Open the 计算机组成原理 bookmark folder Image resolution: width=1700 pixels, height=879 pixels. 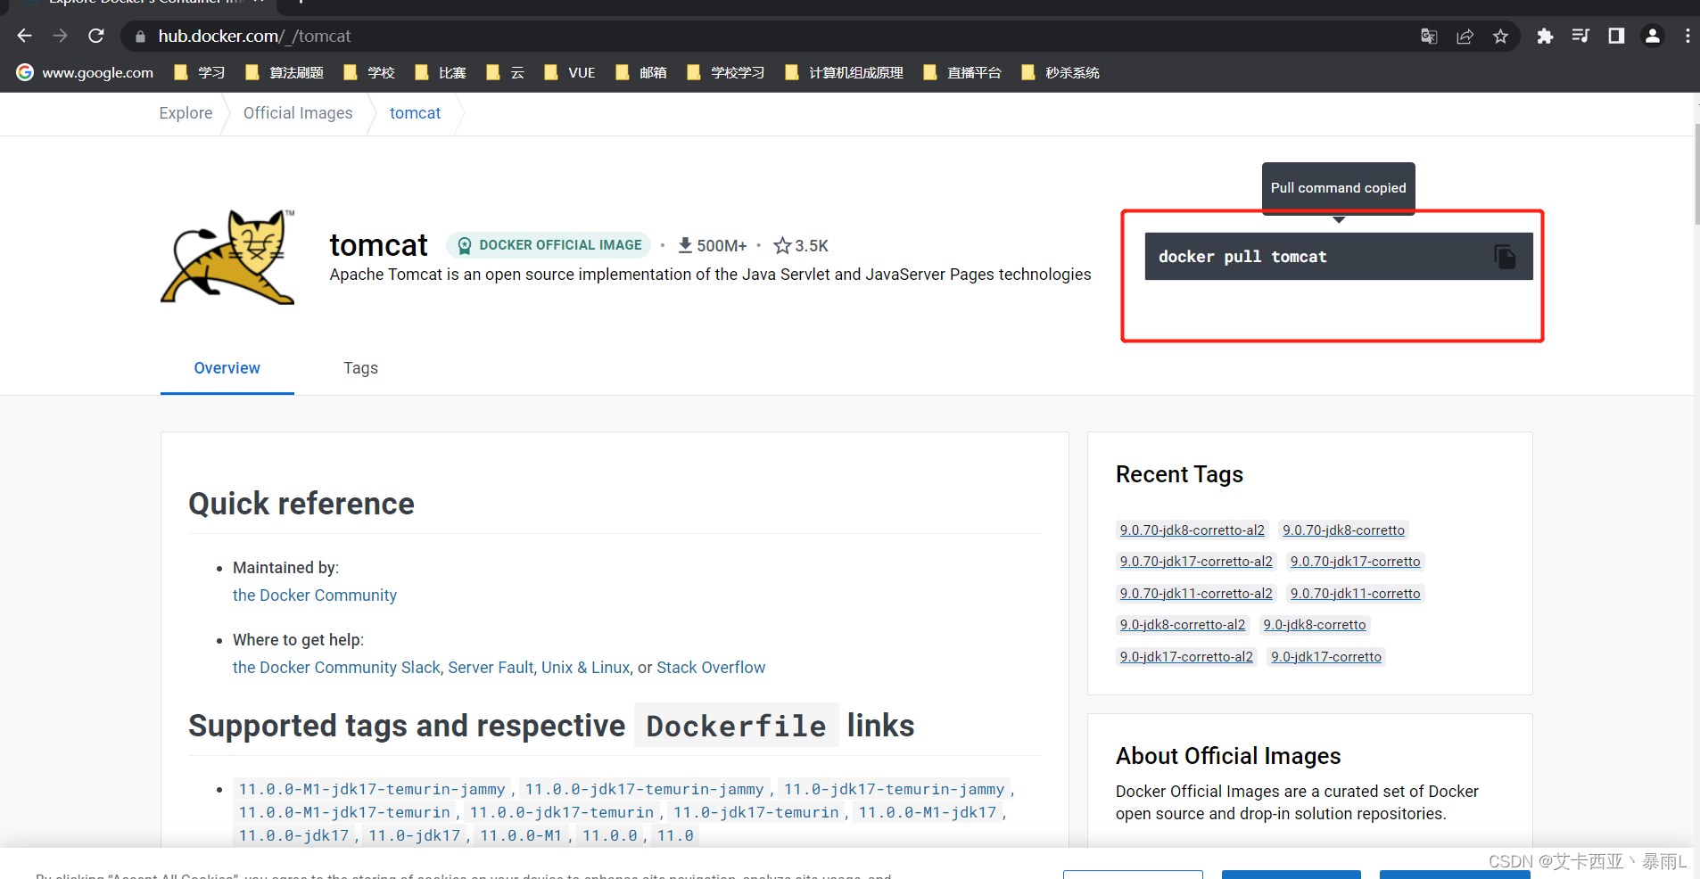click(x=845, y=72)
